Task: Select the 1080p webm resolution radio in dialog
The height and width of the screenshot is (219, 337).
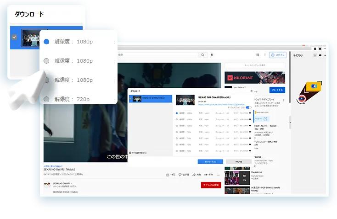Action: click(x=177, y=113)
